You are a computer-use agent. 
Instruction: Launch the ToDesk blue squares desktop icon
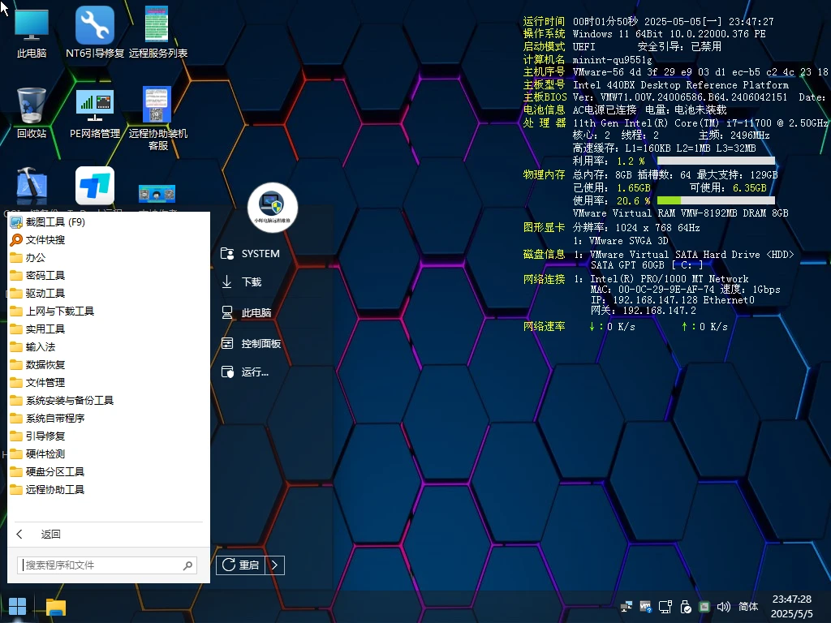(95, 186)
